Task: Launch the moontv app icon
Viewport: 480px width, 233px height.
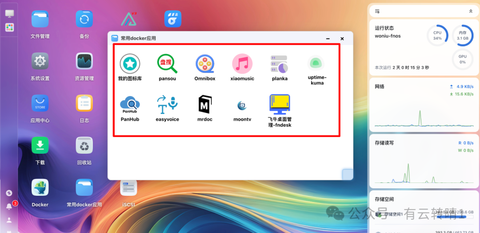Action: point(242,105)
